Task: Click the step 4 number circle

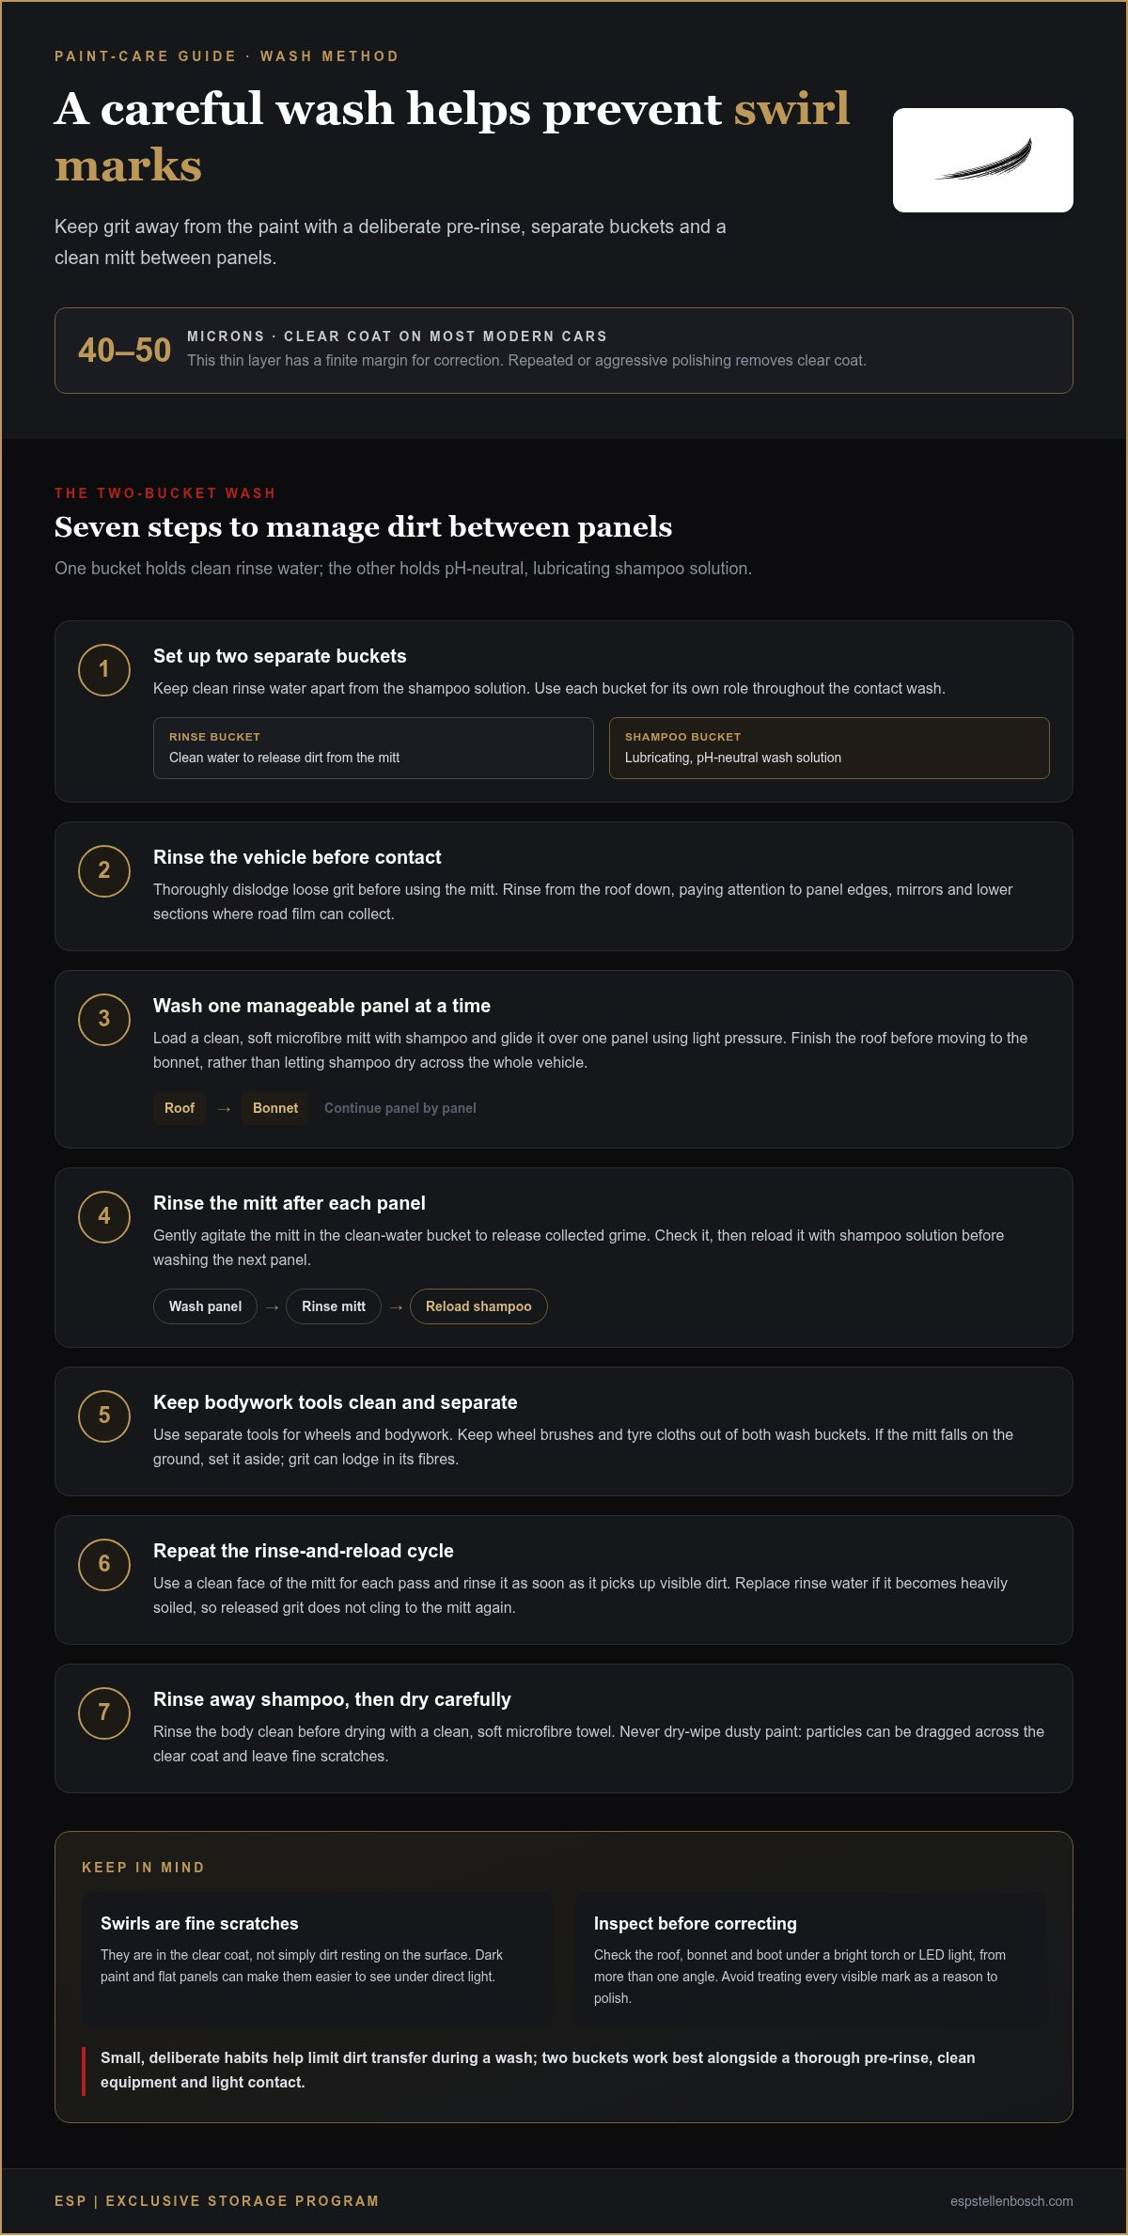Action: click(x=104, y=1217)
